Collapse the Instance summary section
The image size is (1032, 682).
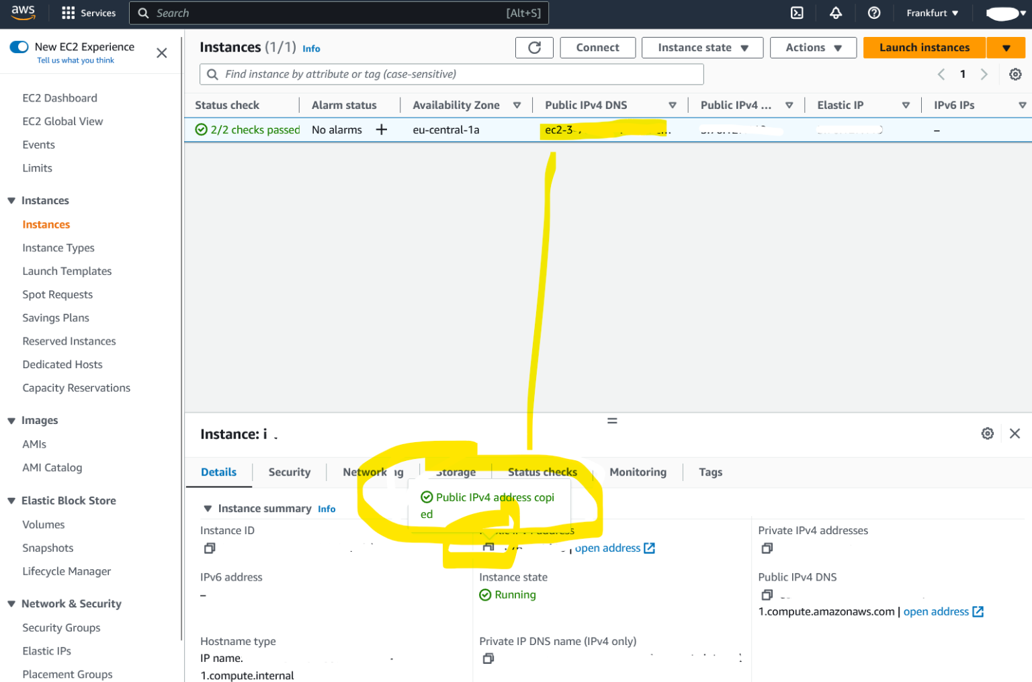pyautogui.click(x=208, y=508)
